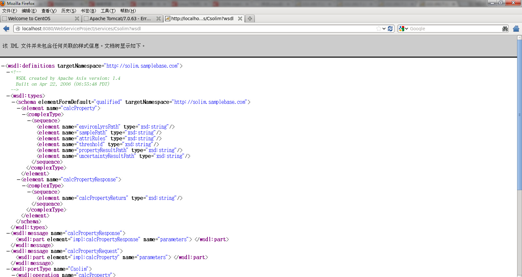Image resolution: width=522 pixels, height=277 pixels.
Task: Collapse the wsdl:portType Csolim node
Action: click(8, 269)
